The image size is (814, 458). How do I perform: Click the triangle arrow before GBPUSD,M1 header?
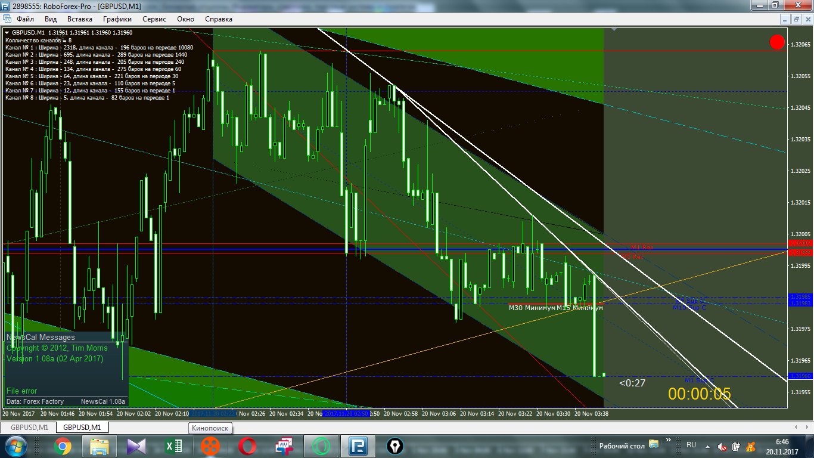coord(7,33)
